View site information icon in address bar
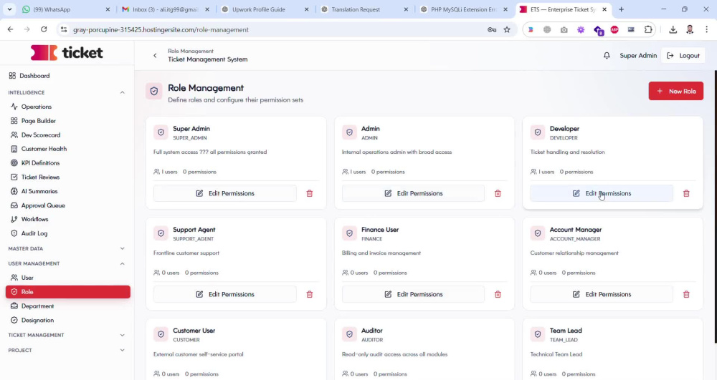This screenshot has width=717, height=380. pos(64,29)
